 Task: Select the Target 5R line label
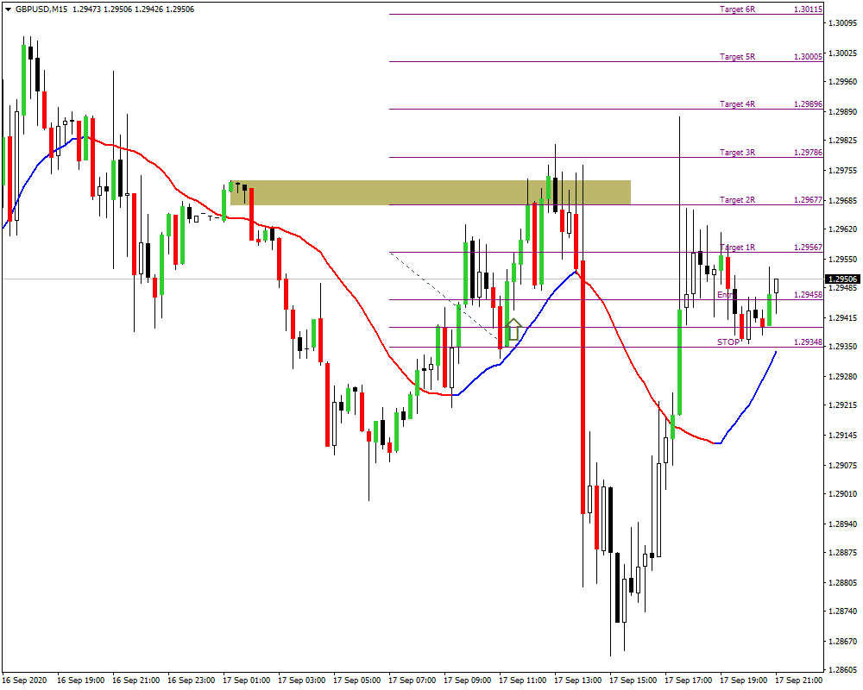[738, 57]
